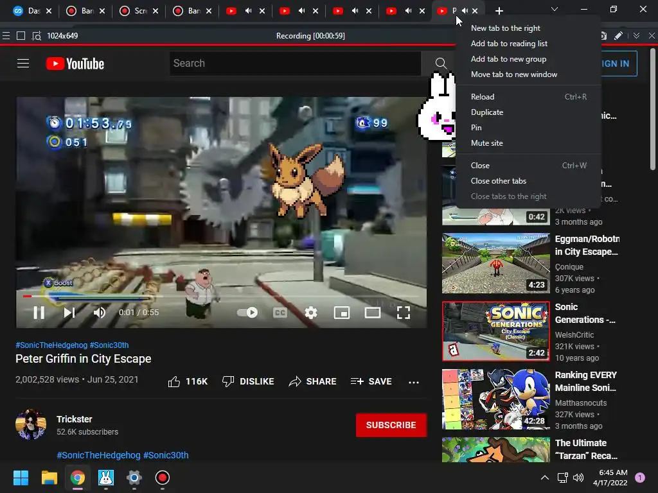The width and height of the screenshot is (658, 493).
Task: Open the YouTube guide hamburger menu
Action: tap(23, 64)
